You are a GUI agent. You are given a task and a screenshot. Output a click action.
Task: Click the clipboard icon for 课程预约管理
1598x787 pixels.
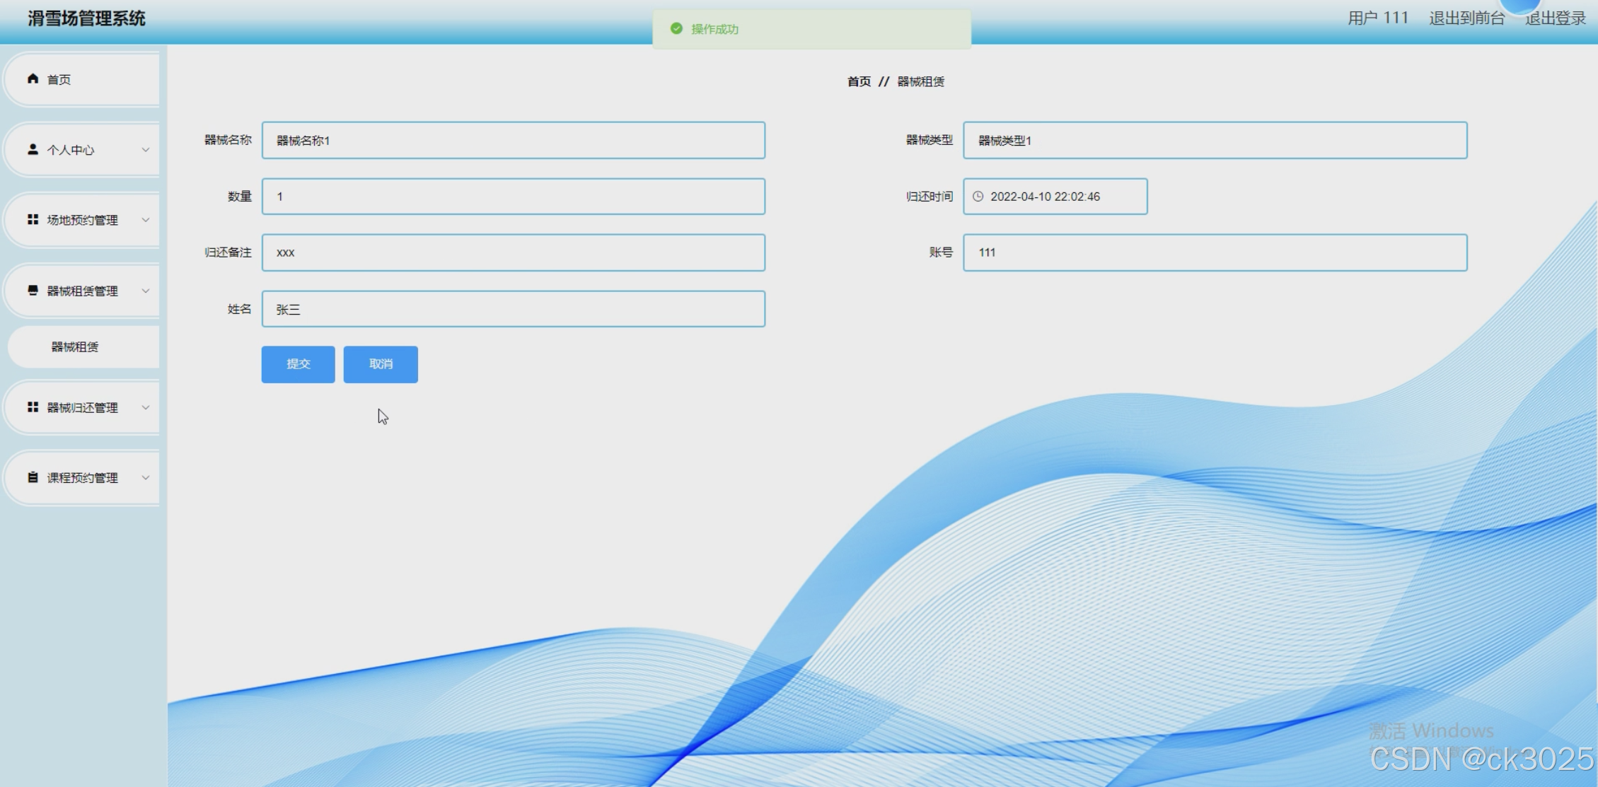tap(33, 477)
